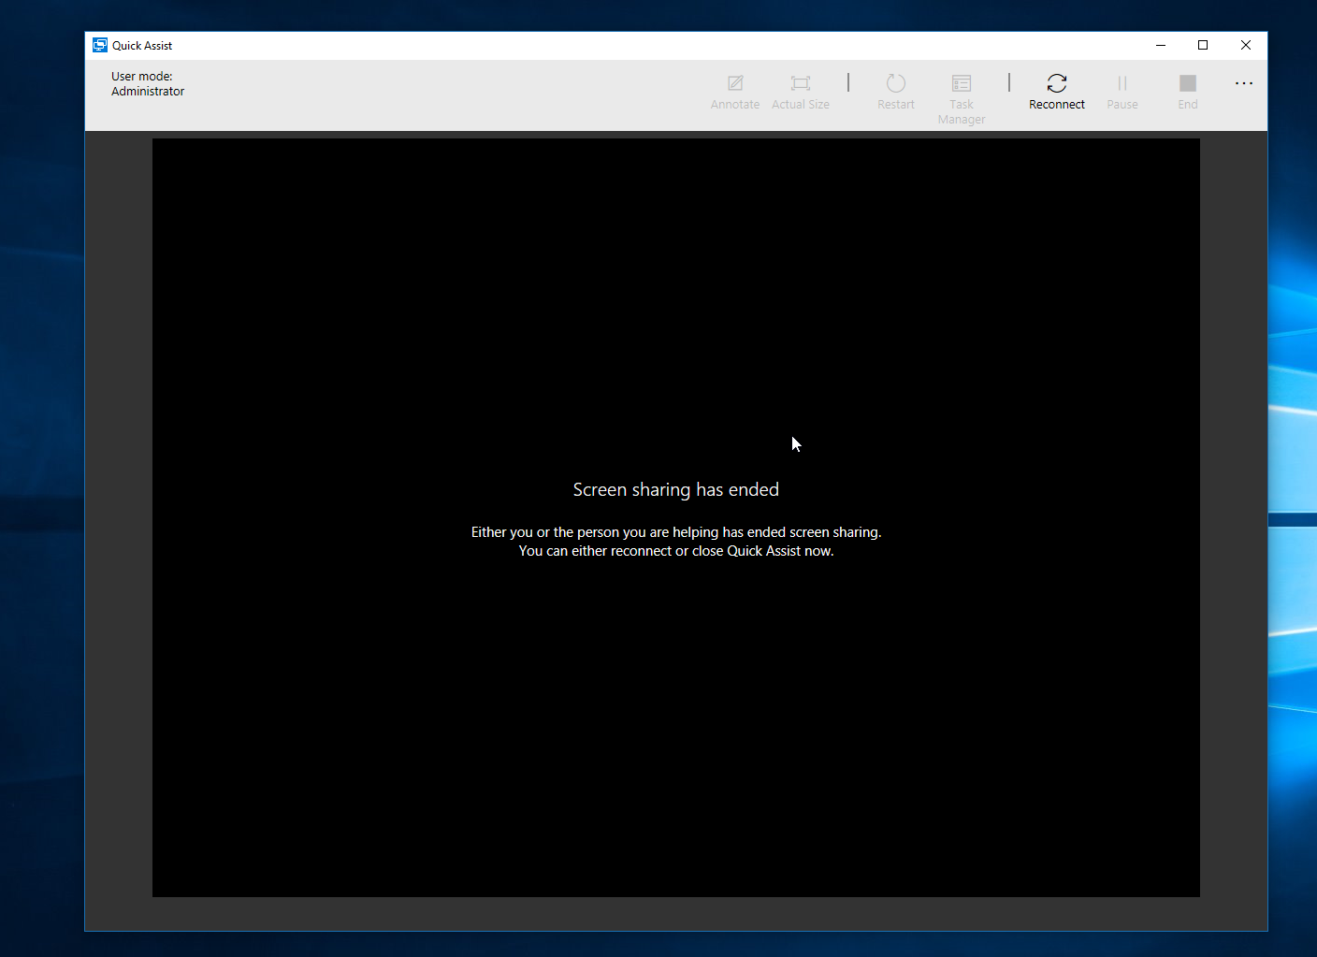Minimize the Quick Assist window
The image size is (1317, 957).
tap(1161, 45)
